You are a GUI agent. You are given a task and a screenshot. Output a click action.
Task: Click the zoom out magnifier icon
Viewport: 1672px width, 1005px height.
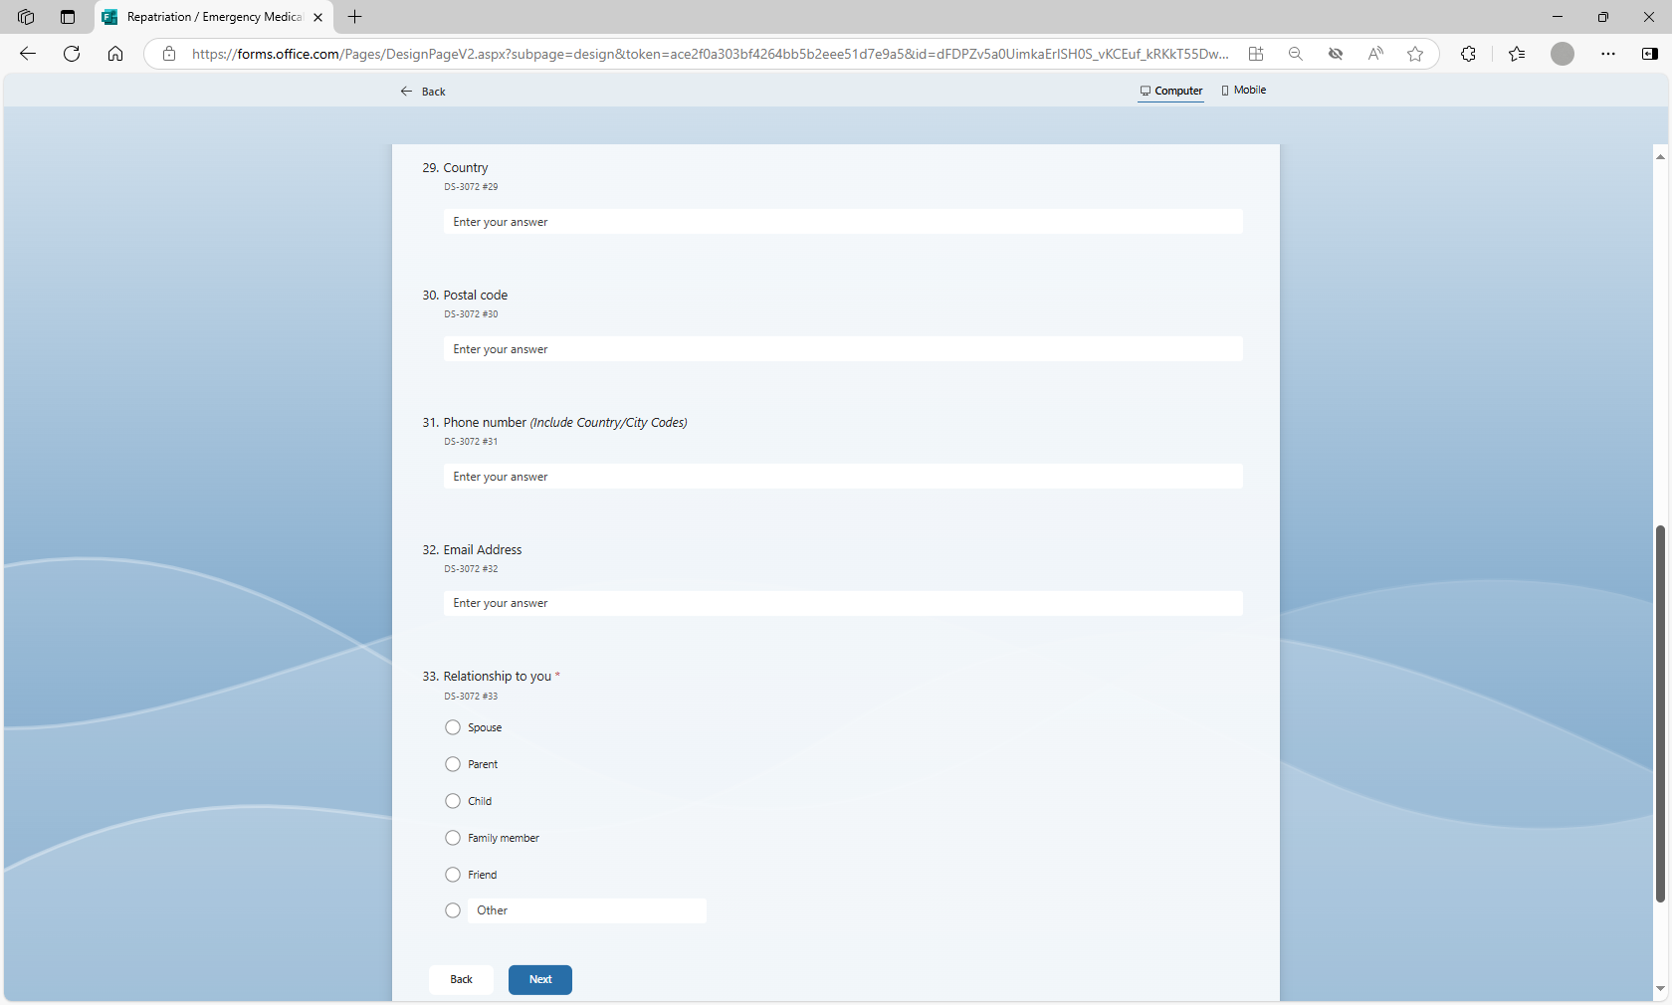click(x=1295, y=54)
